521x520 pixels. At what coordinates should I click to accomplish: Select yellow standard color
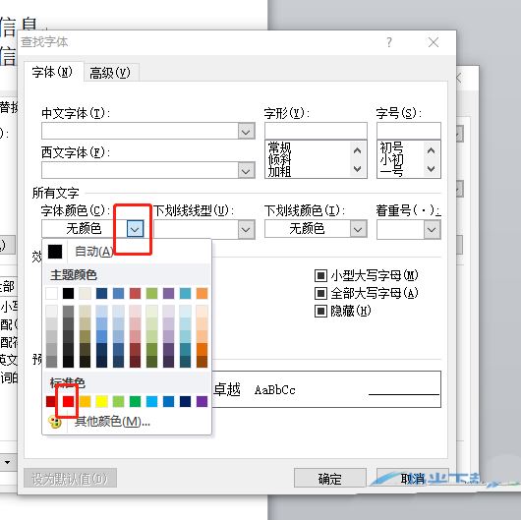point(101,401)
